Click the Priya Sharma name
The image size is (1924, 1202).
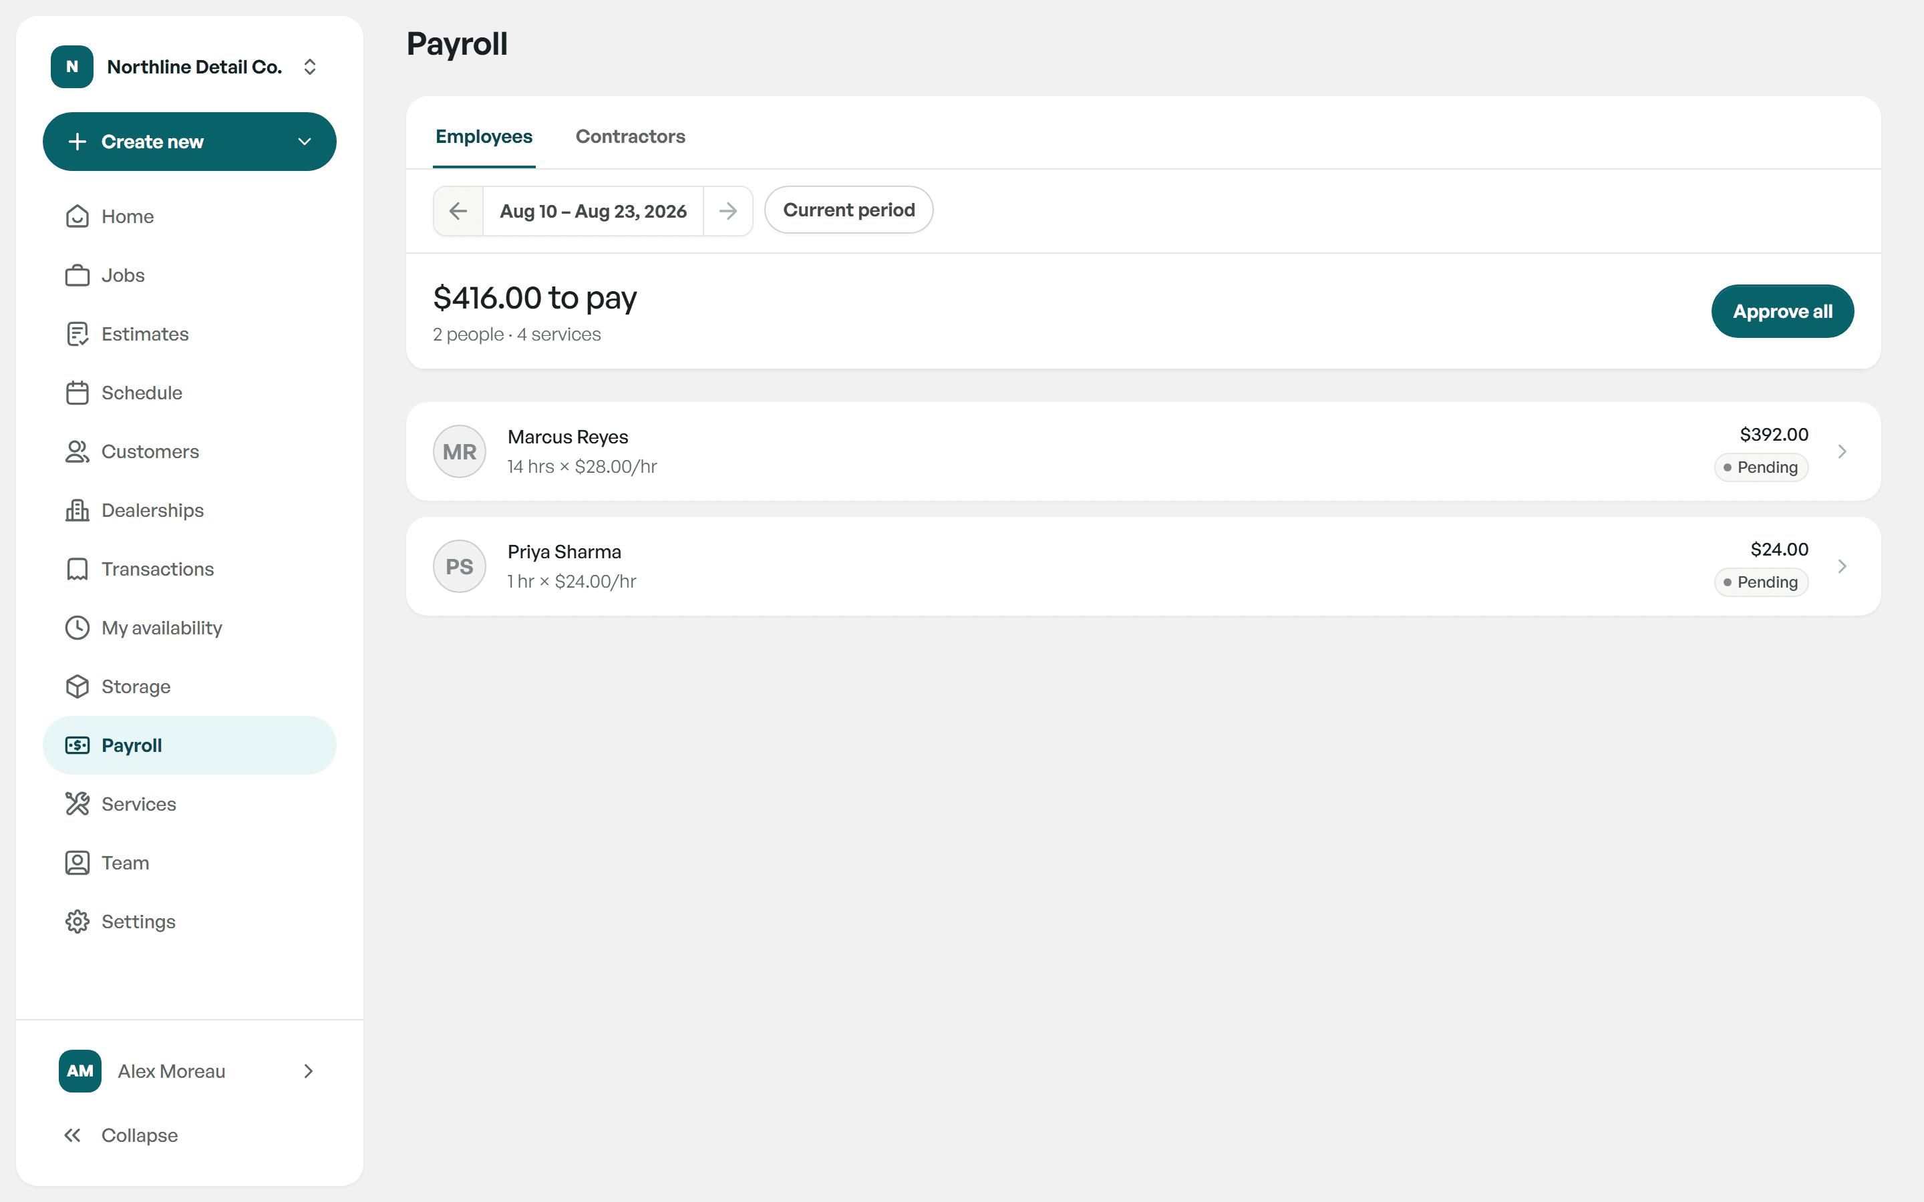tap(565, 552)
